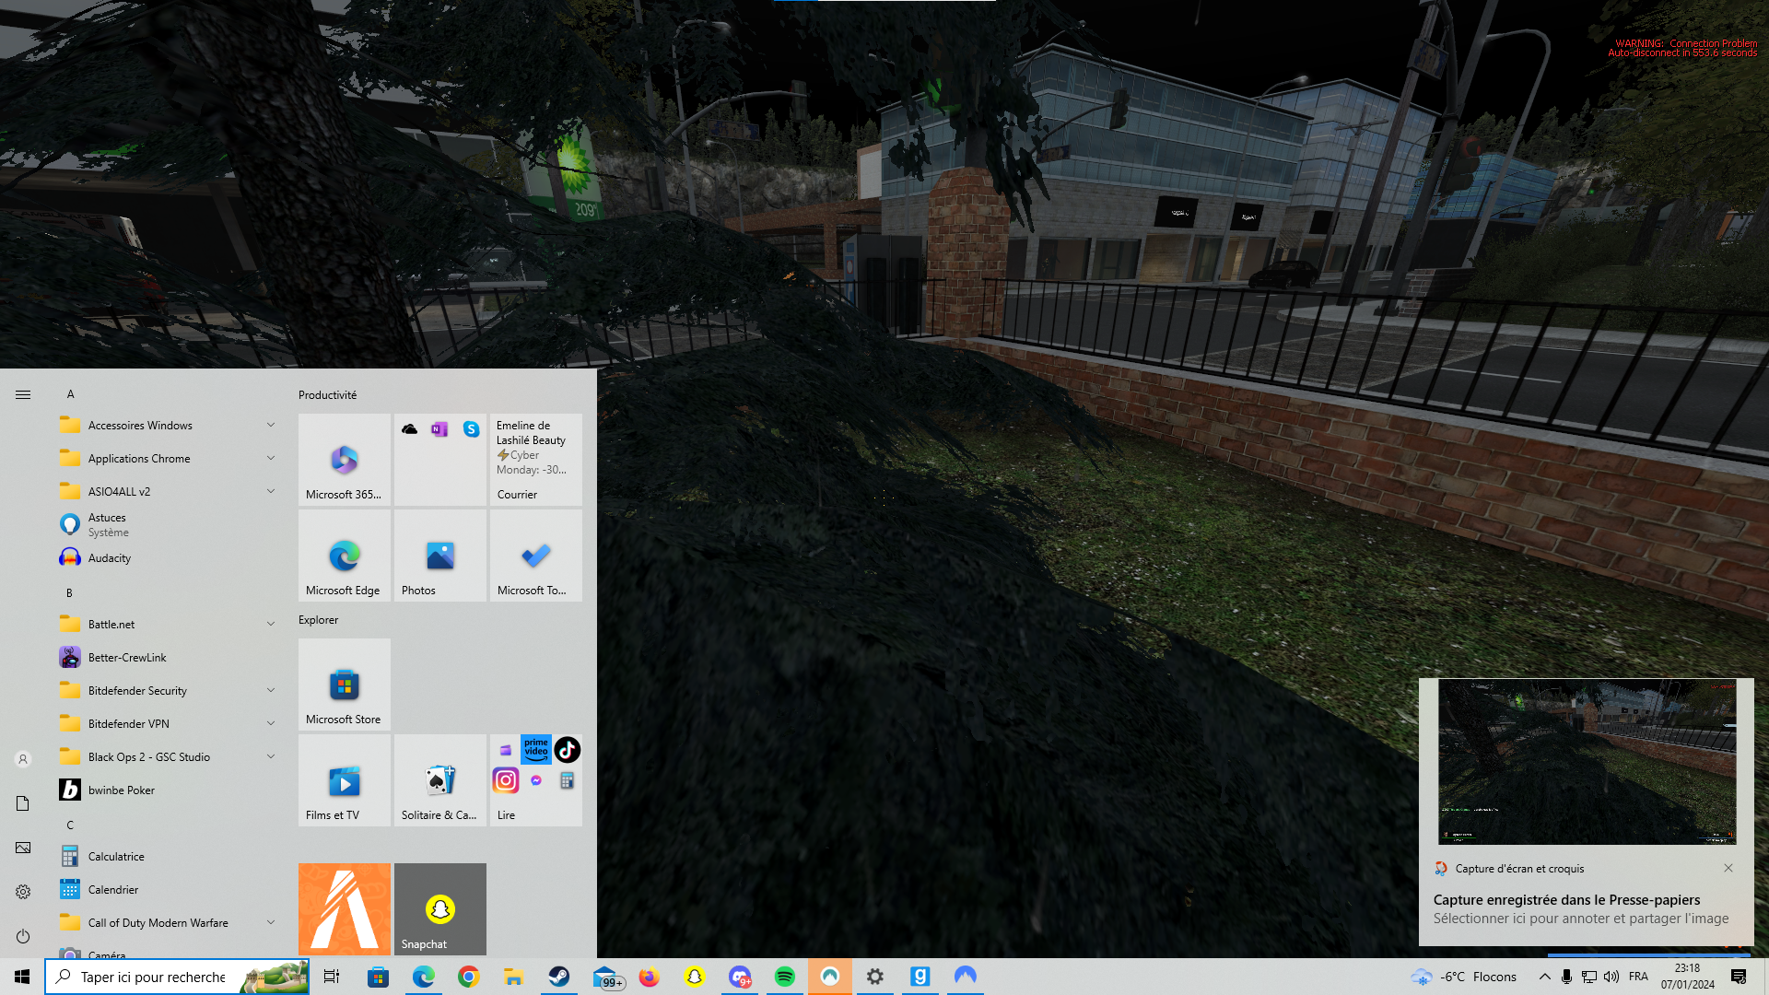
Task: Open TikTok in the Lire group
Action: (x=568, y=750)
